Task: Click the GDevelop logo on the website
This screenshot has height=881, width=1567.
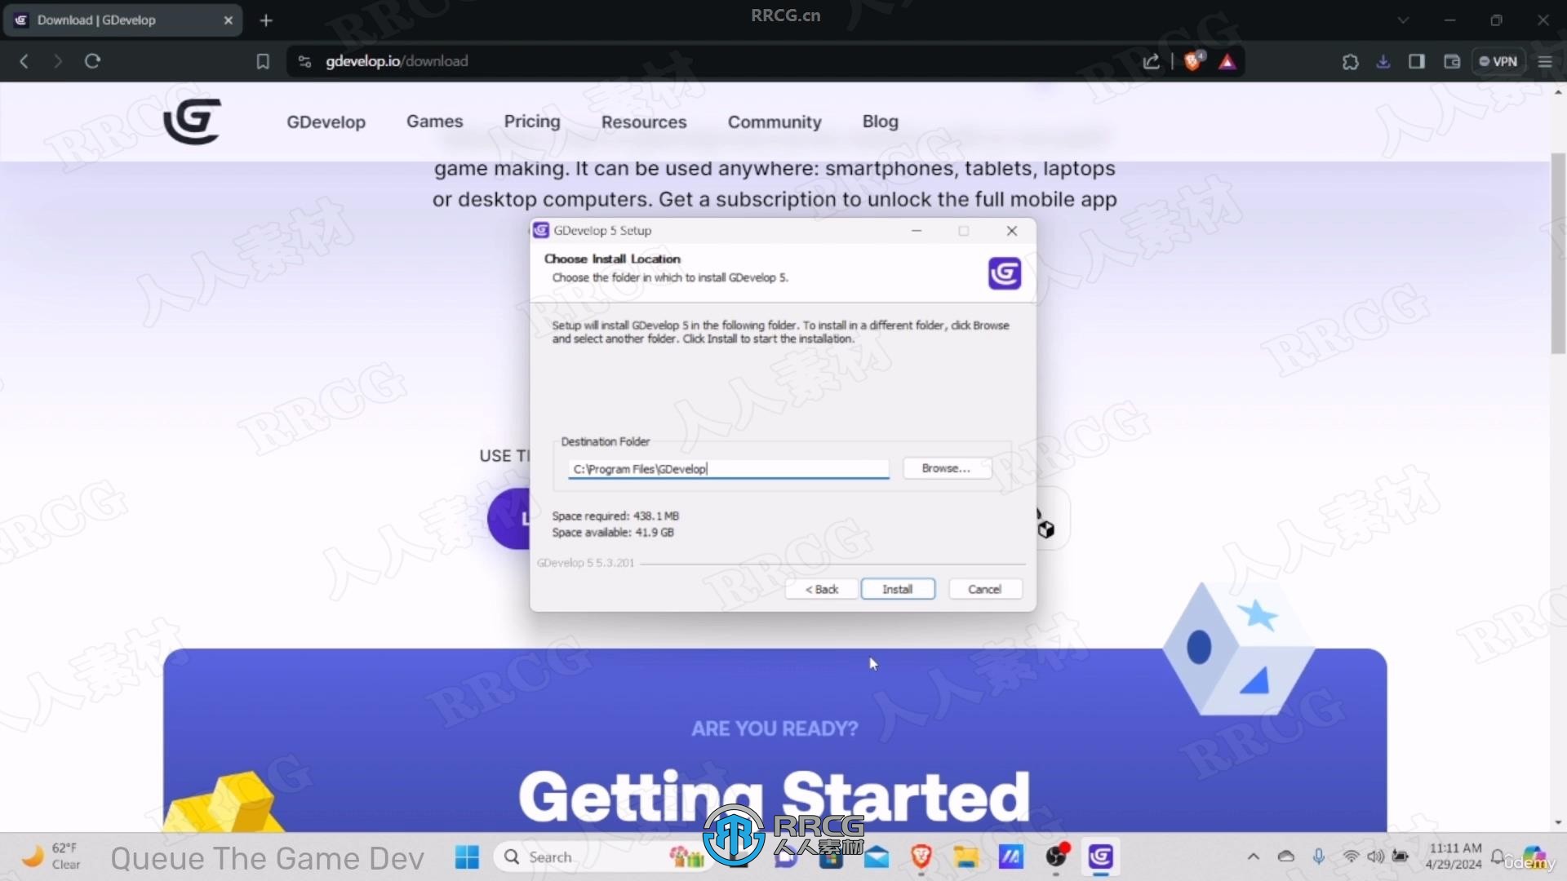Action: (193, 122)
